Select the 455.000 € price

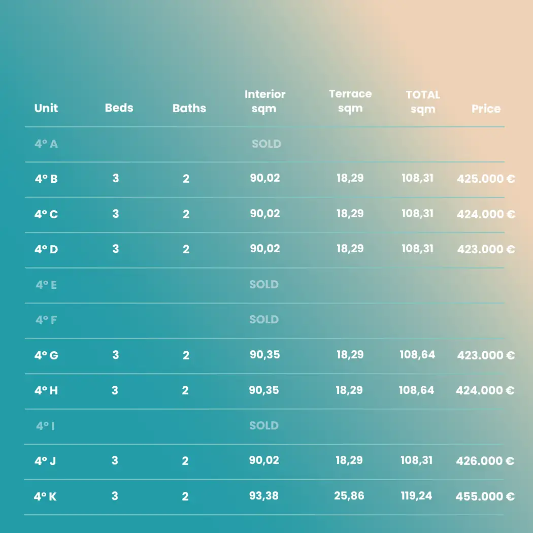[485, 496]
